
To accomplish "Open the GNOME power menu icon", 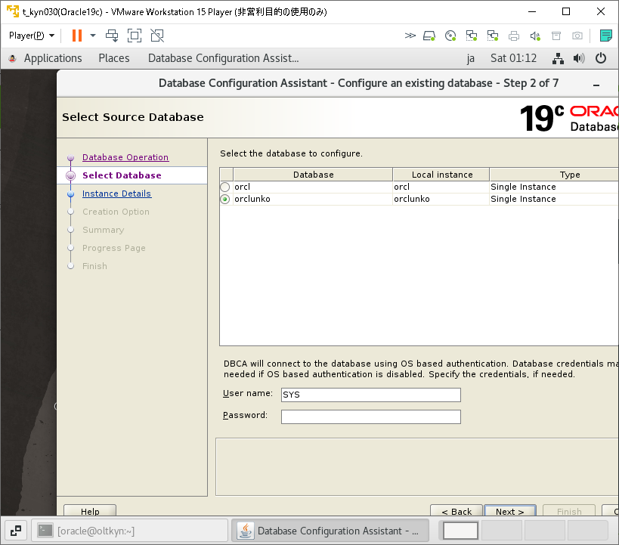I will tap(601, 58).
